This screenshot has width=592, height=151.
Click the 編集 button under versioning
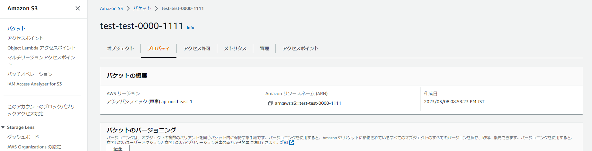pos(118,148)
